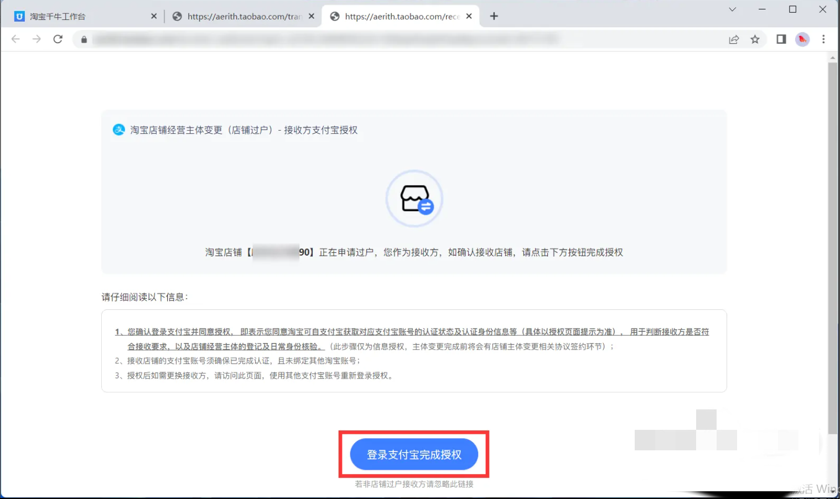Switch to the 淘宝千牛工作台 tab
840x499 pixels.
pos(77,16)
